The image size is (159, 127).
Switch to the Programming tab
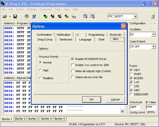[x=96, y=35]
